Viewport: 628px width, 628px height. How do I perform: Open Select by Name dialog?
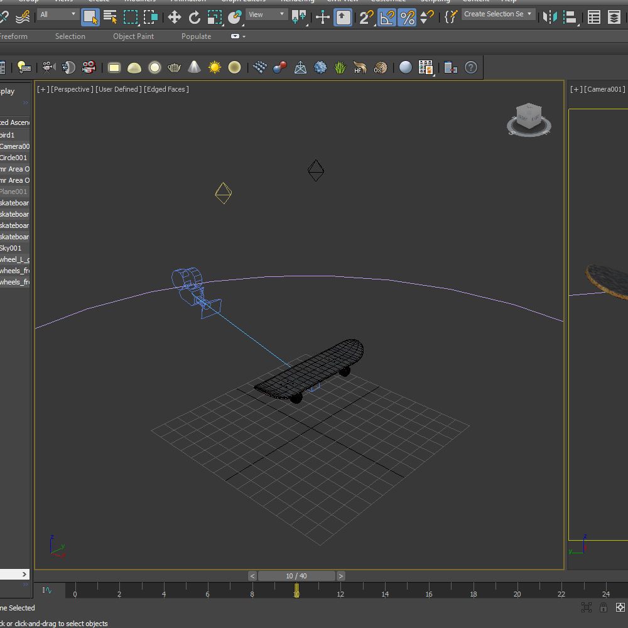(110, 17)
